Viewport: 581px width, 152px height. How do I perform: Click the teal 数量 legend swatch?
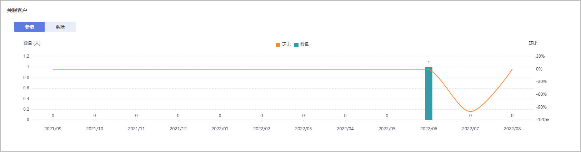[x=296, y=44]
